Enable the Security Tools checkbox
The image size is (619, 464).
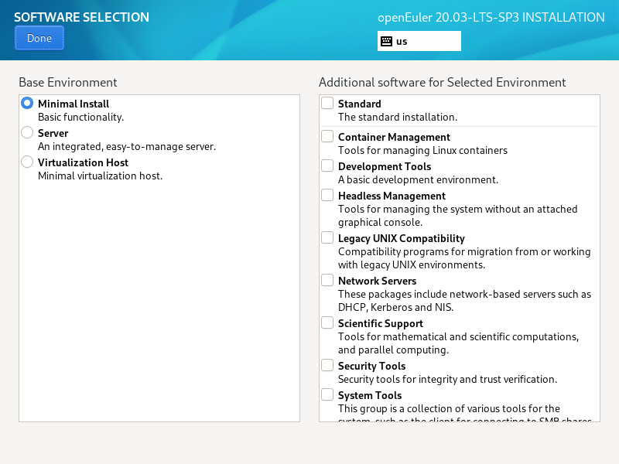(x=327, y=365)
